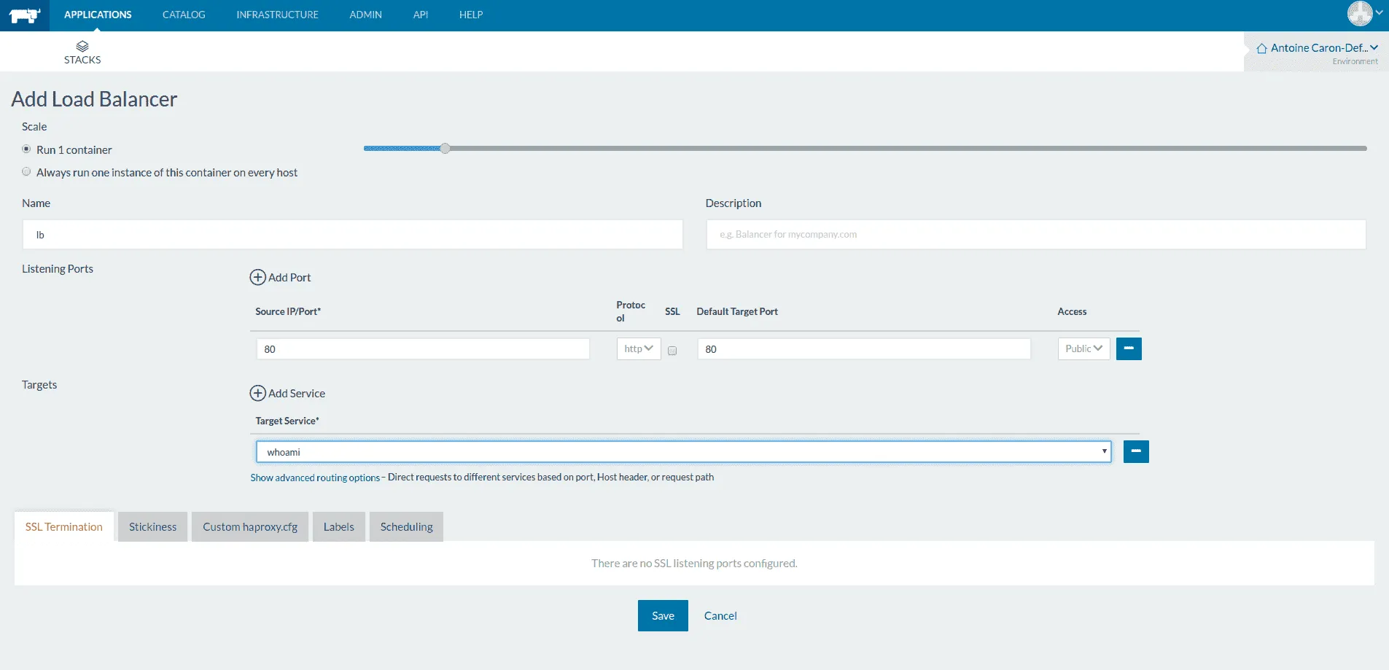The width and height of the screenshot is (1389, 670).
Task: Enable the SSL checkbox for port 80
Action: tap(672, 351)
